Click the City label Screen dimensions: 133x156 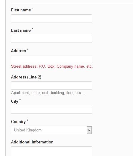click(15, 102)
